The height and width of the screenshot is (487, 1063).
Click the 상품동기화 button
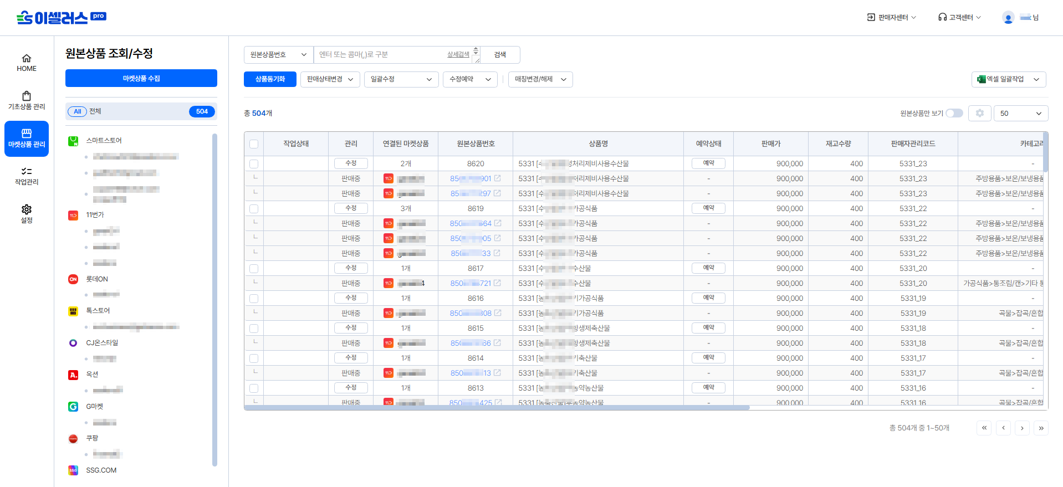tap(270, 79)
